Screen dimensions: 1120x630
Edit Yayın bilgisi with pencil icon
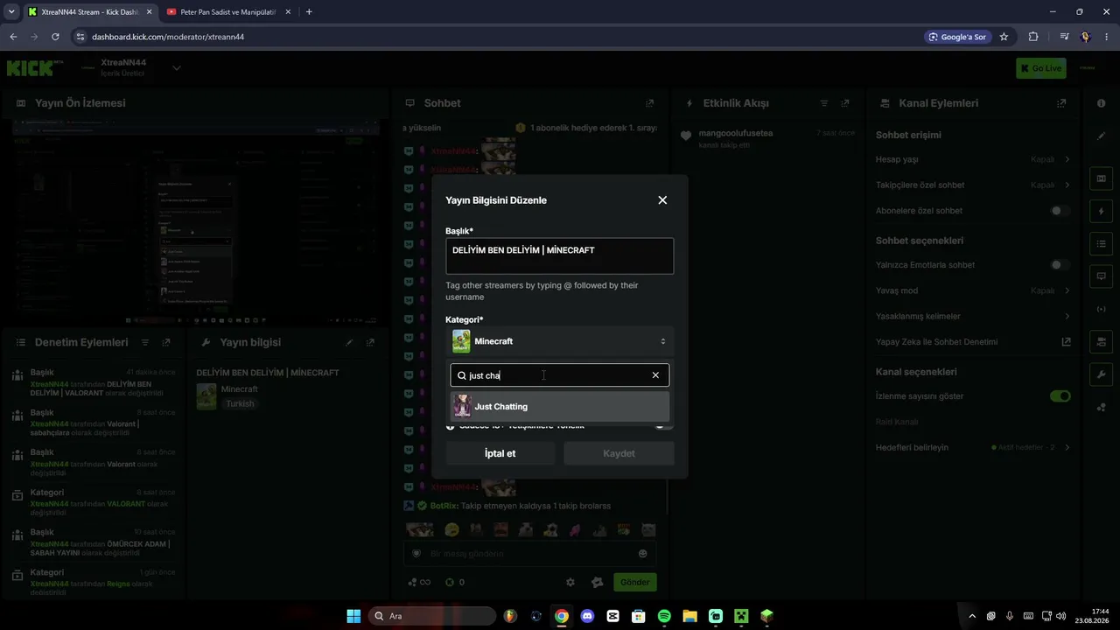click(x=349, y=342)
